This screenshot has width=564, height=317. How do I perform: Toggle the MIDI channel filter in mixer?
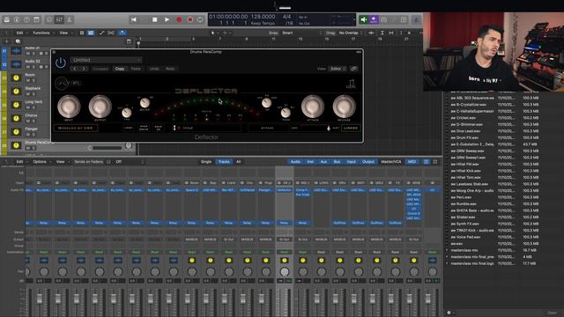click(x=412, y=162)
